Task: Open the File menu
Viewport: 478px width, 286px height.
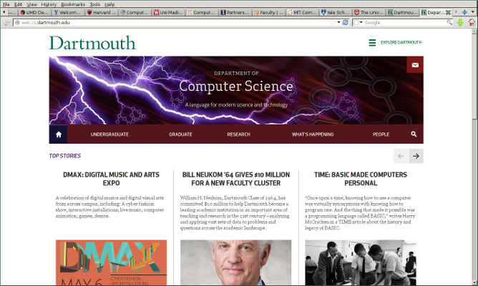Action: [x=6, y=4]
